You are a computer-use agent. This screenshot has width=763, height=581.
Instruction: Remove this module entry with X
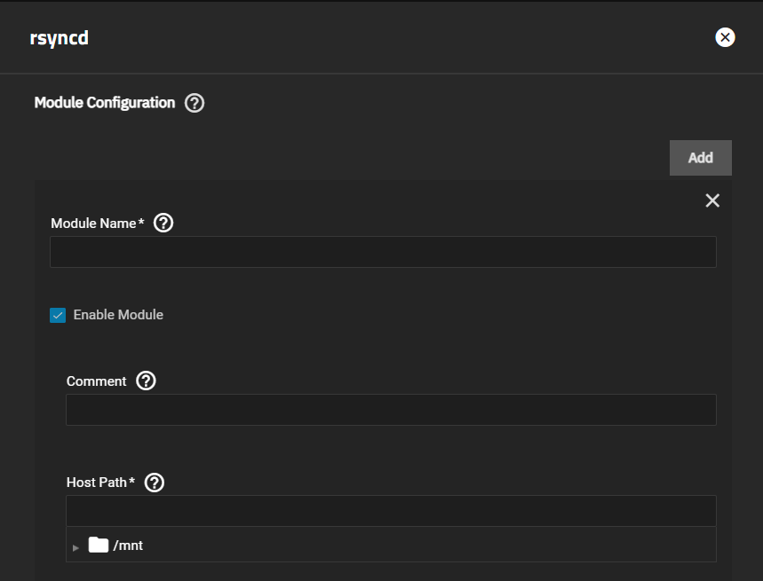[712, 200]
